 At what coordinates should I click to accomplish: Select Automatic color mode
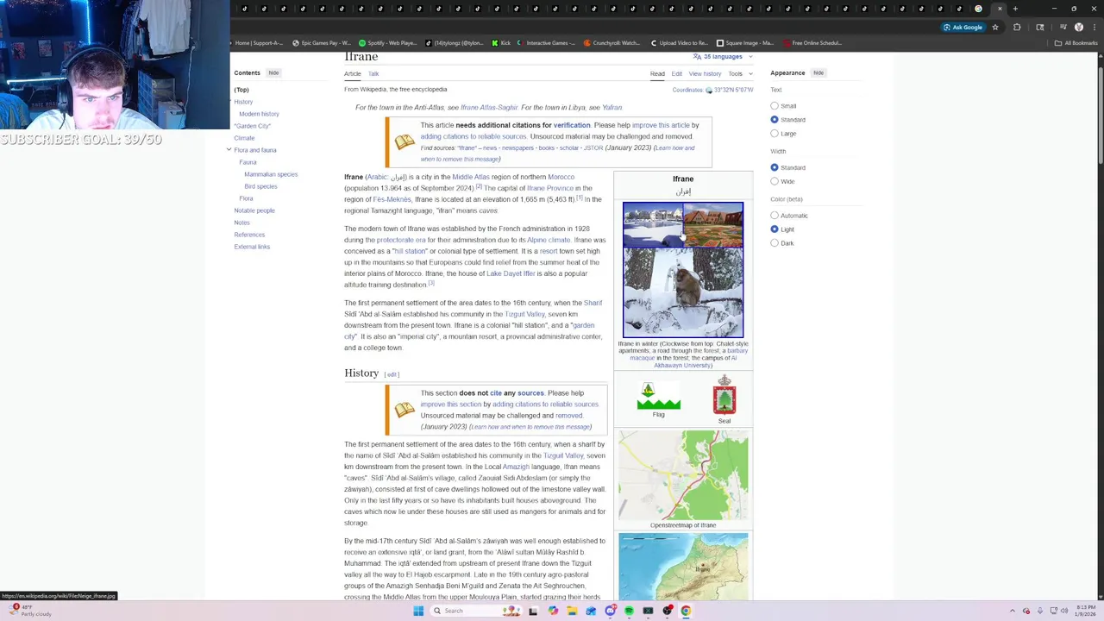pos(775,216)
